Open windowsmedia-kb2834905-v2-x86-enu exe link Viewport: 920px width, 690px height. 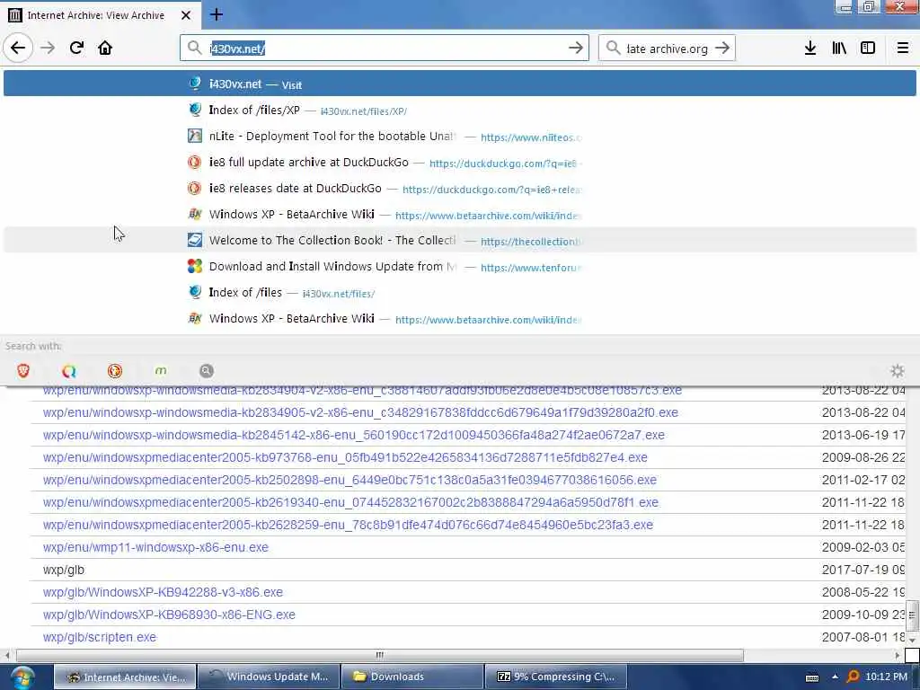pyautogui.click(x=360, y=412)
